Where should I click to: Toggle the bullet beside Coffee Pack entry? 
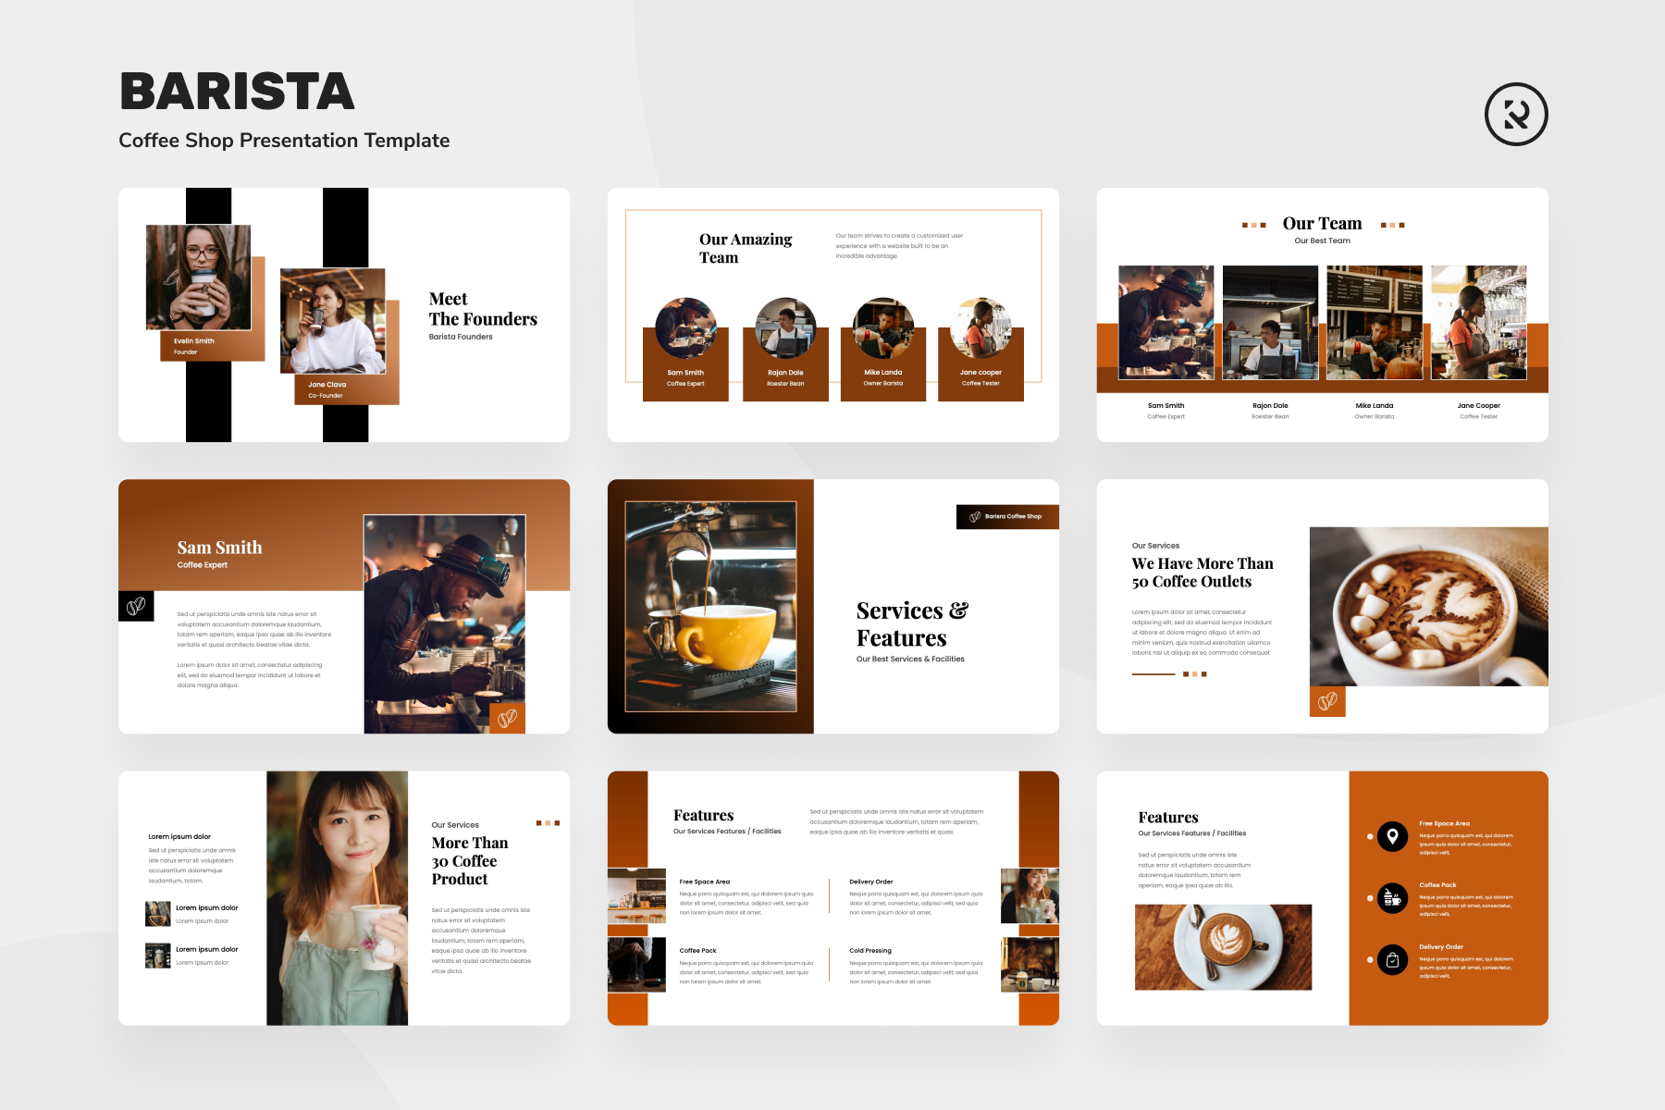[1372, 897]
